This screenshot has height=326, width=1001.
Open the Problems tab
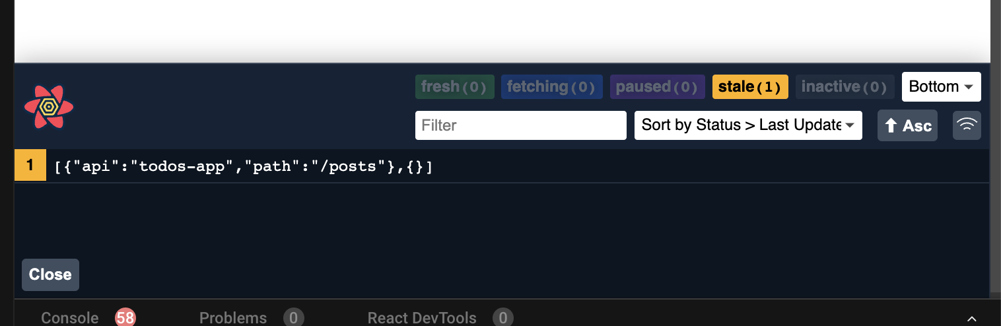point(232,318)
